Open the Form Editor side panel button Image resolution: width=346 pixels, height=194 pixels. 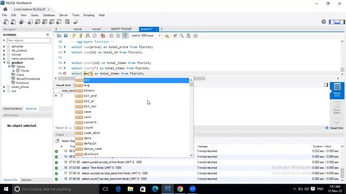[337, 108]
